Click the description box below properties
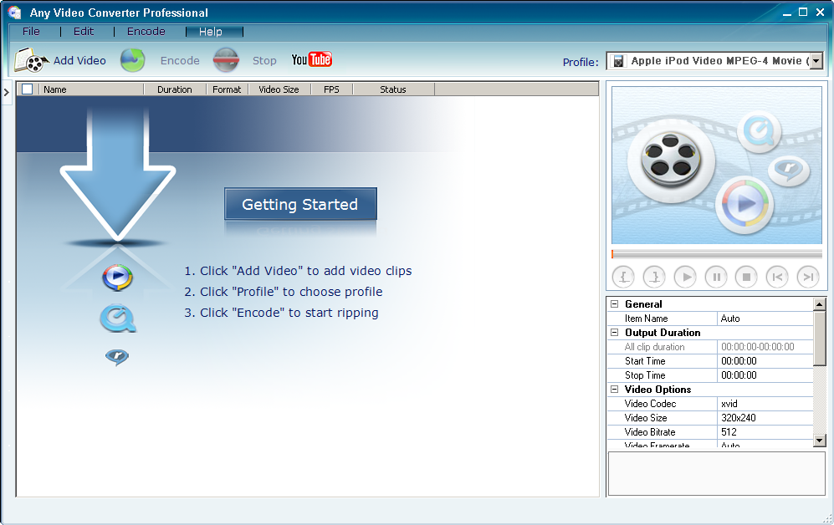Viewport: 834px width, 525px height. coord(716,473)
